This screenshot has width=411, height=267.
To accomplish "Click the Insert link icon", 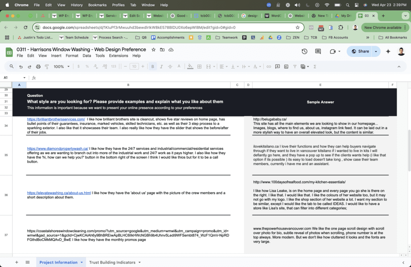I will [x=269, y=67].
